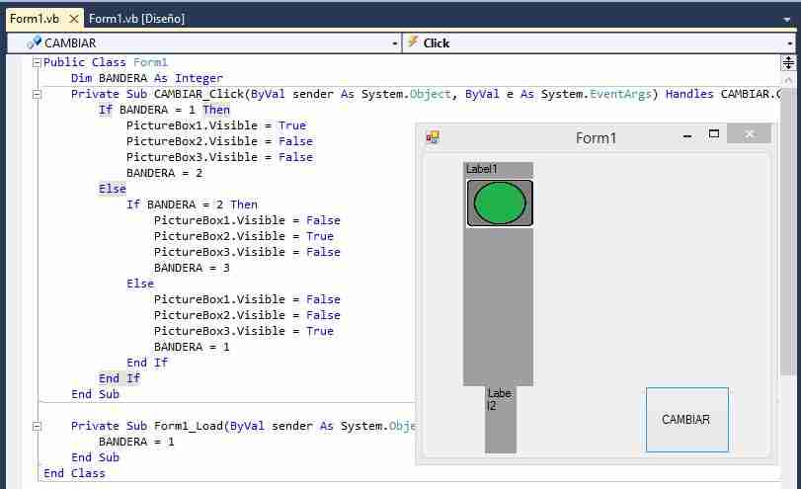Click Label1 in Form1 window
Screen dimensions: 801x489
coord(482,169)
